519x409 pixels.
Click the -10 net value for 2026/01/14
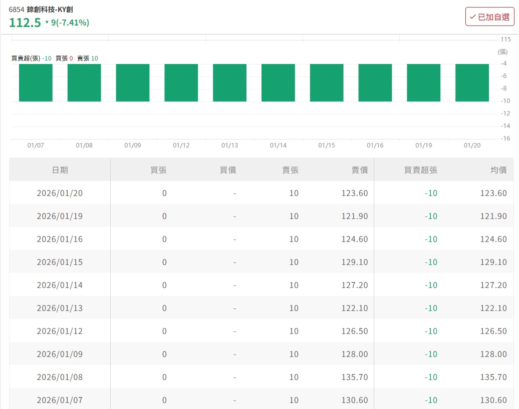(x=431, y=285)
